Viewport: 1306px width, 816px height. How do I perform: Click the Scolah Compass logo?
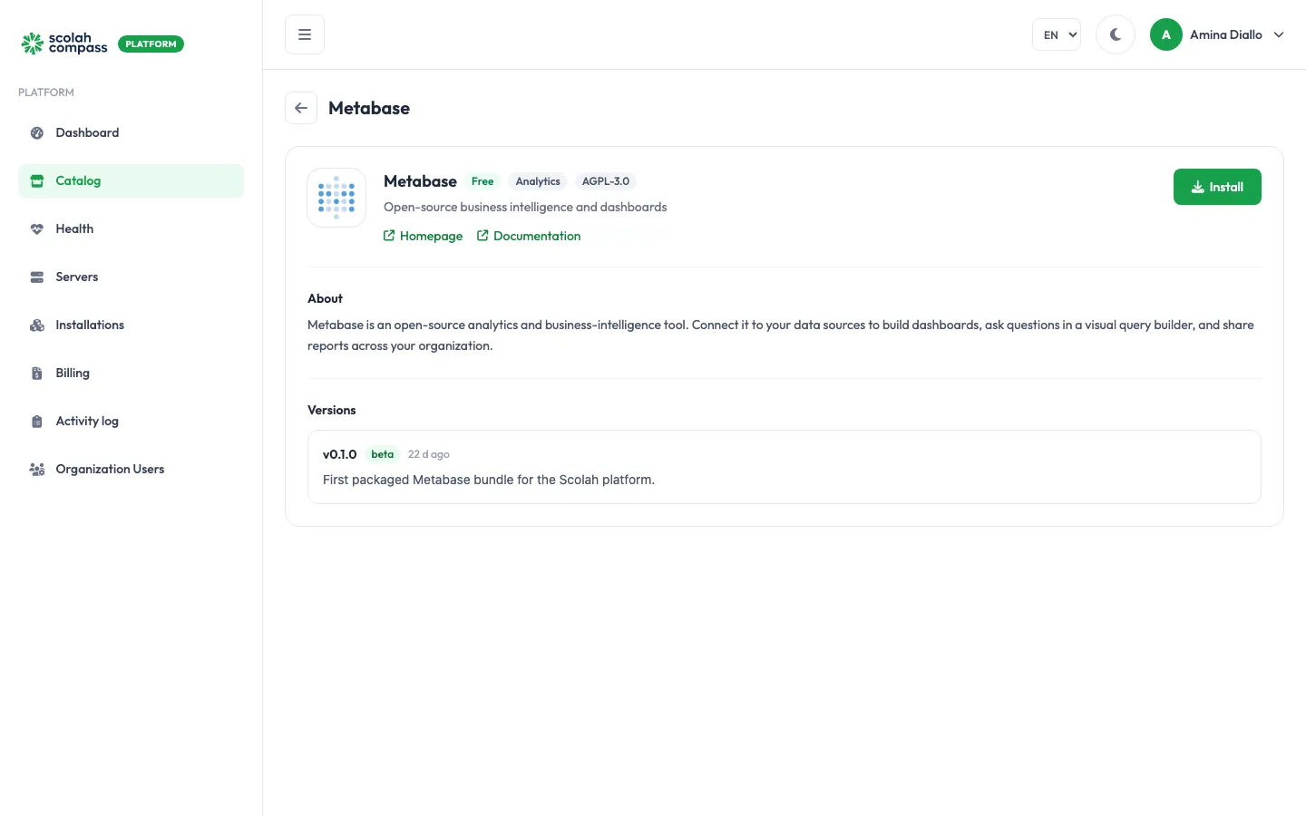pos(64,44)
